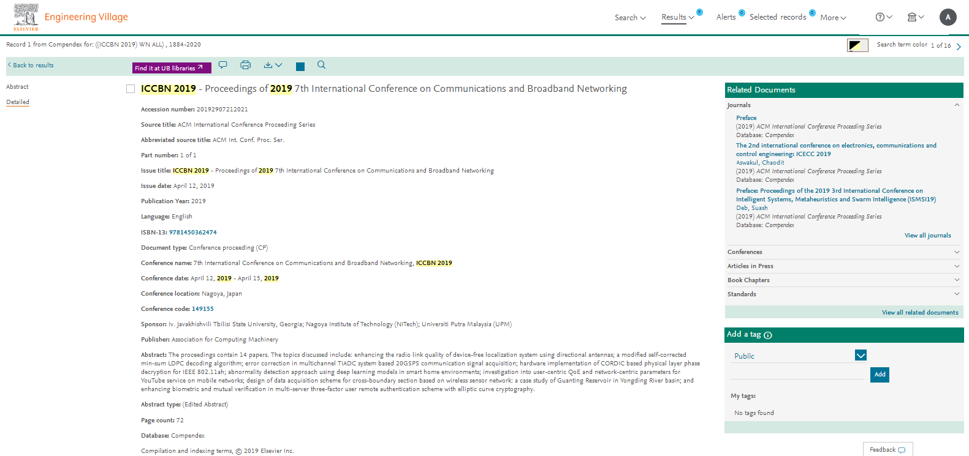
Task: Click the Related Documents panel header
Action: (x=844, y=90)
